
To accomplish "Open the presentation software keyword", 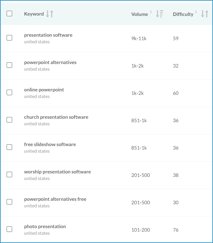I will click(x=48, y=35).
